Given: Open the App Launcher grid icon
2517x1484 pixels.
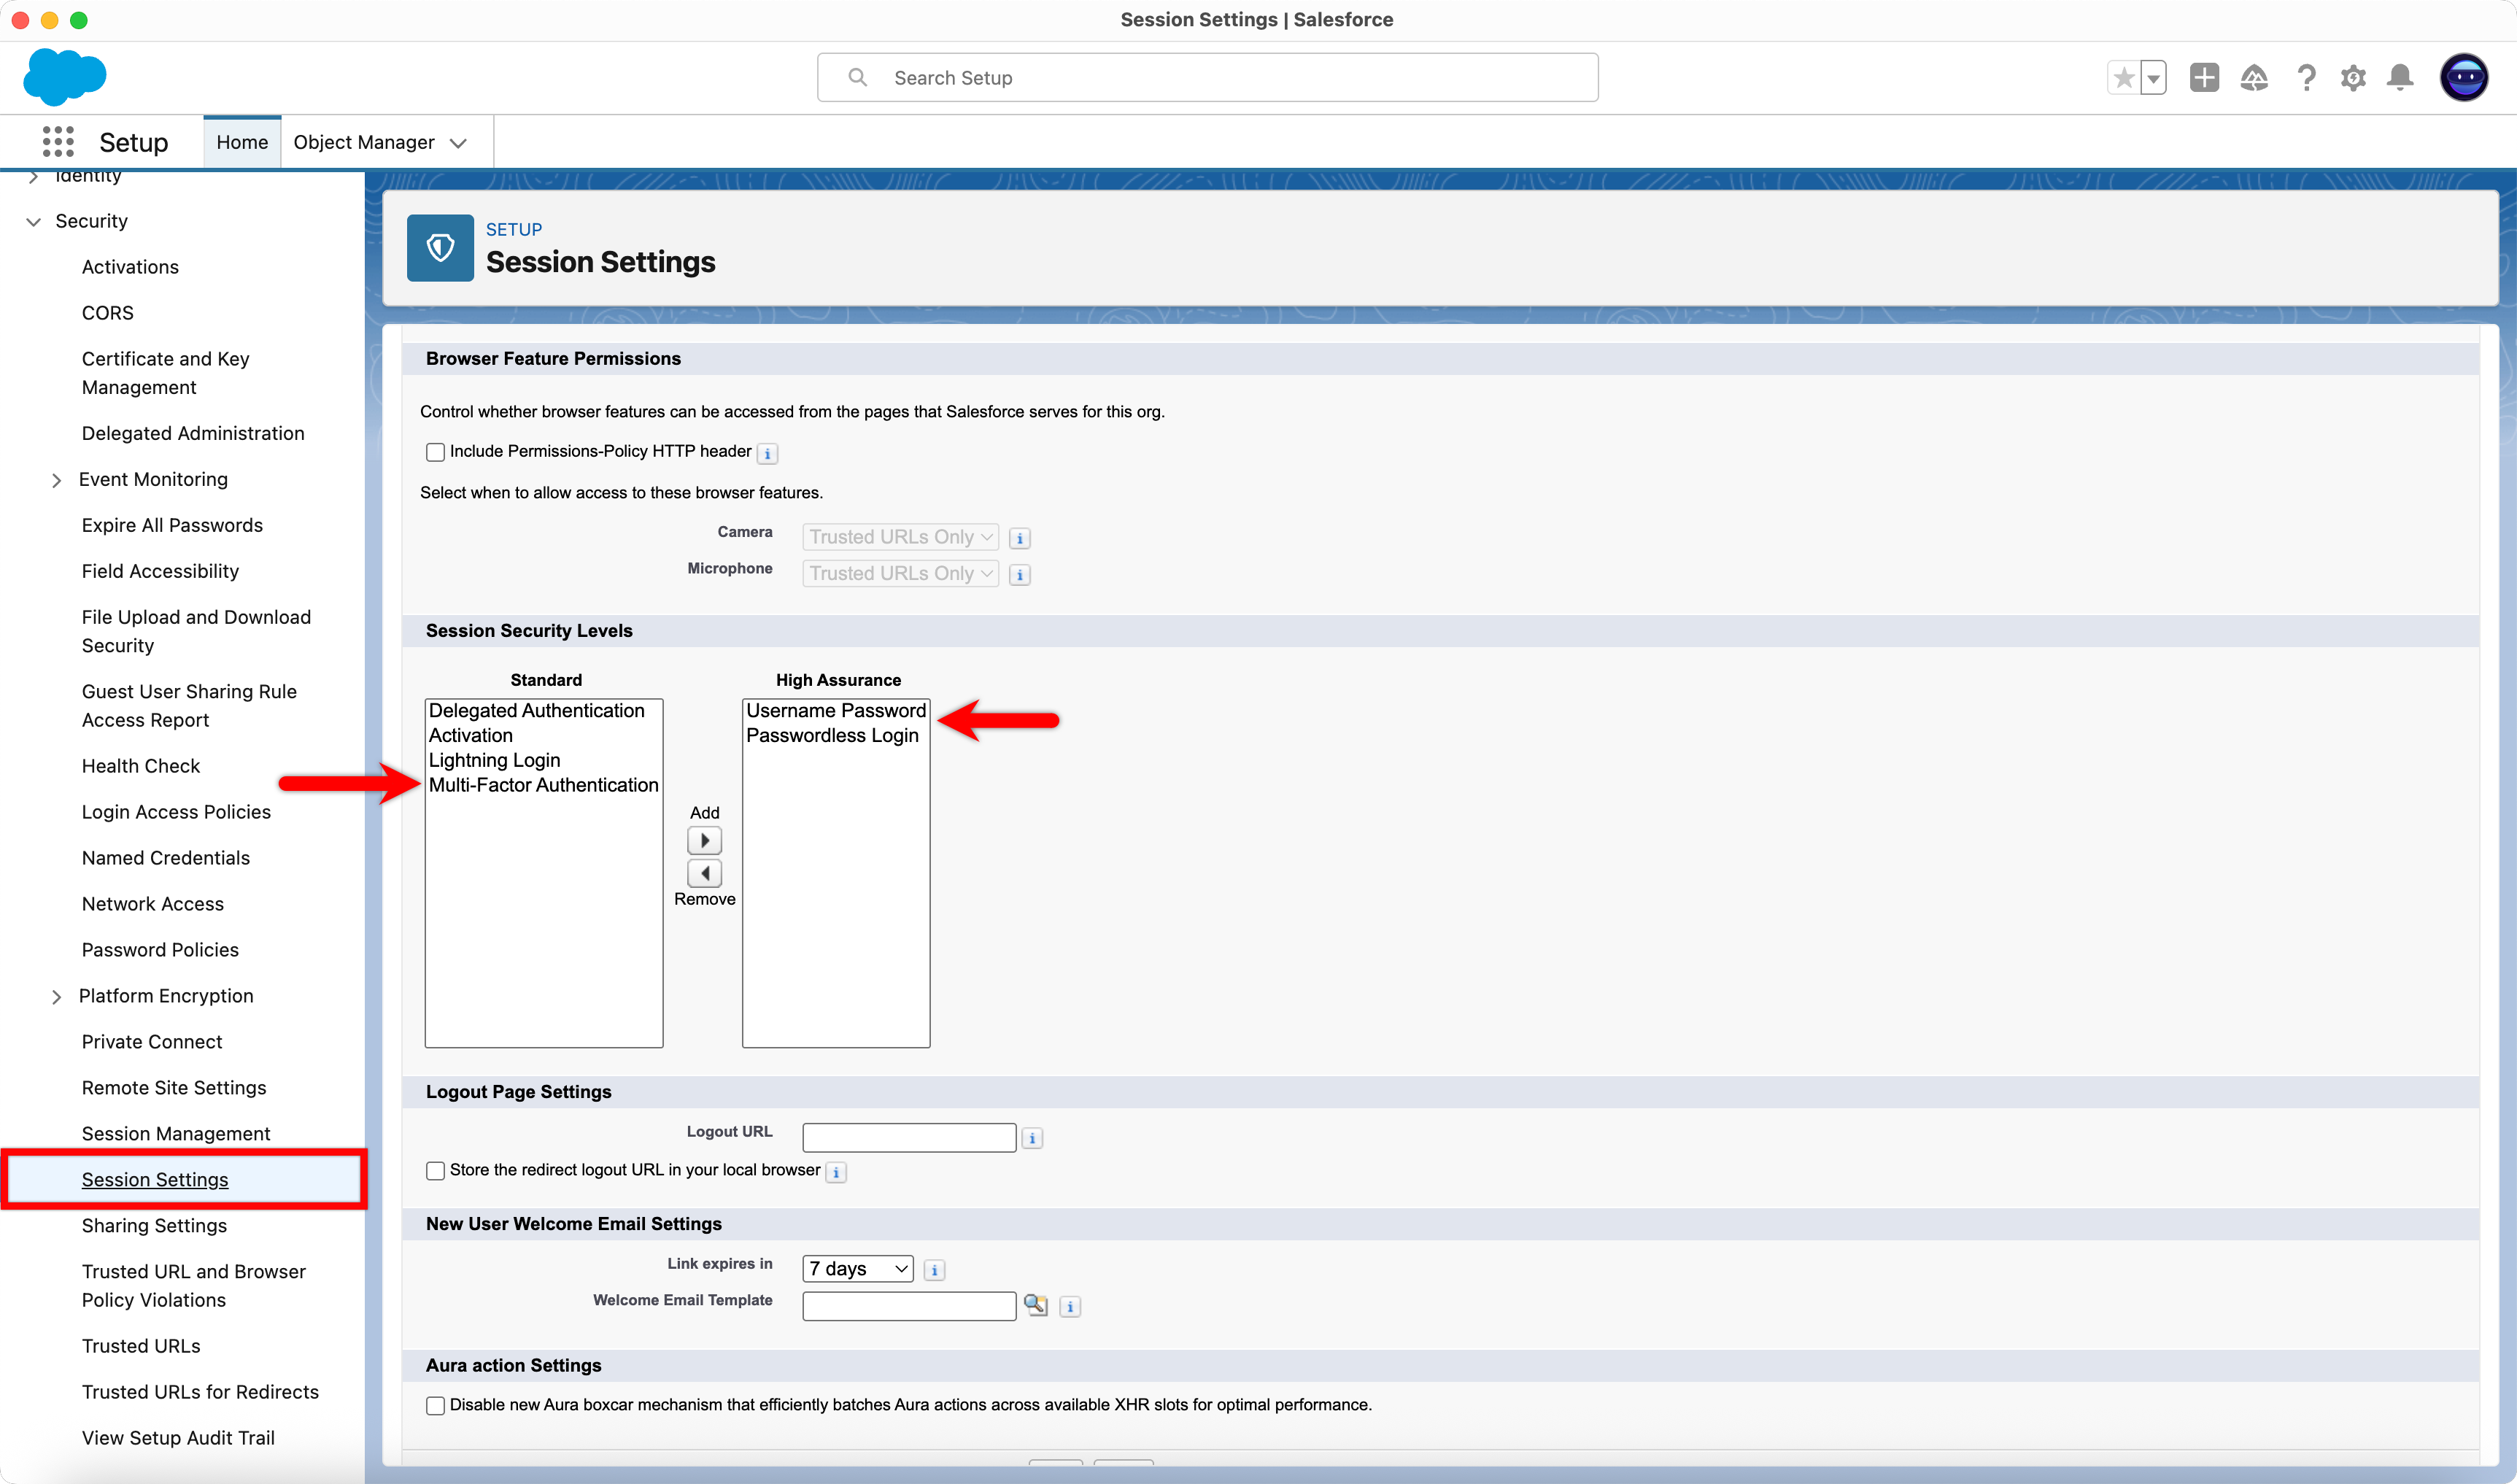Looking at the screenshot, I should 58,142.
